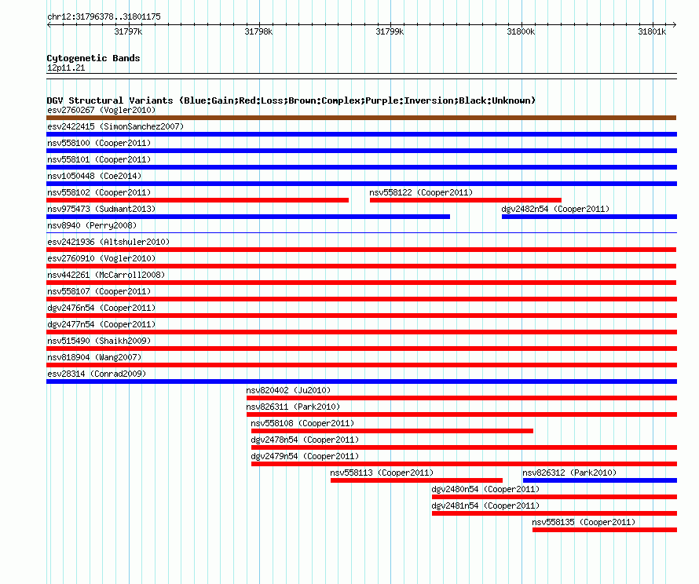Open dgv2482n54 (Cooper2011) variant
This screenshot has width=699, height=584.
[x=555, y=209]
